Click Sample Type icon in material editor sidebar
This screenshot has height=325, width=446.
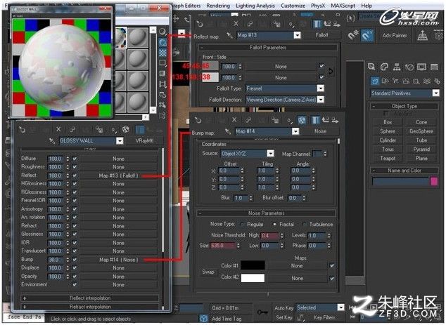pyautogui.click(x=163, y=32)
